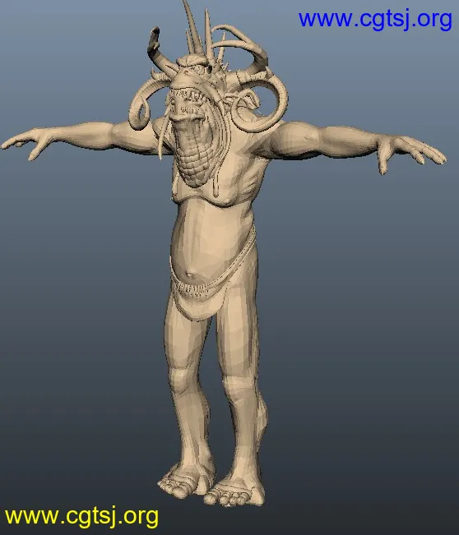Click the thin tentacle hanging beside the beard

tap(161, 138)
